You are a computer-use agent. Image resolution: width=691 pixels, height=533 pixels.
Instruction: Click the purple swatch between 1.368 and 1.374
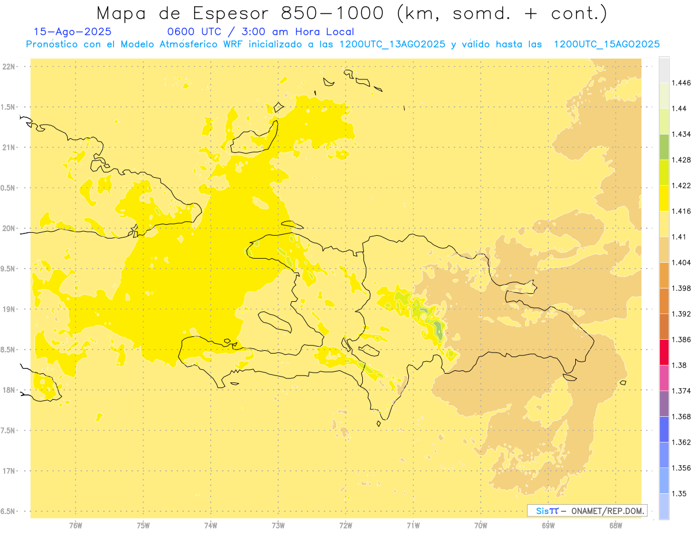[x=665, y=404]
